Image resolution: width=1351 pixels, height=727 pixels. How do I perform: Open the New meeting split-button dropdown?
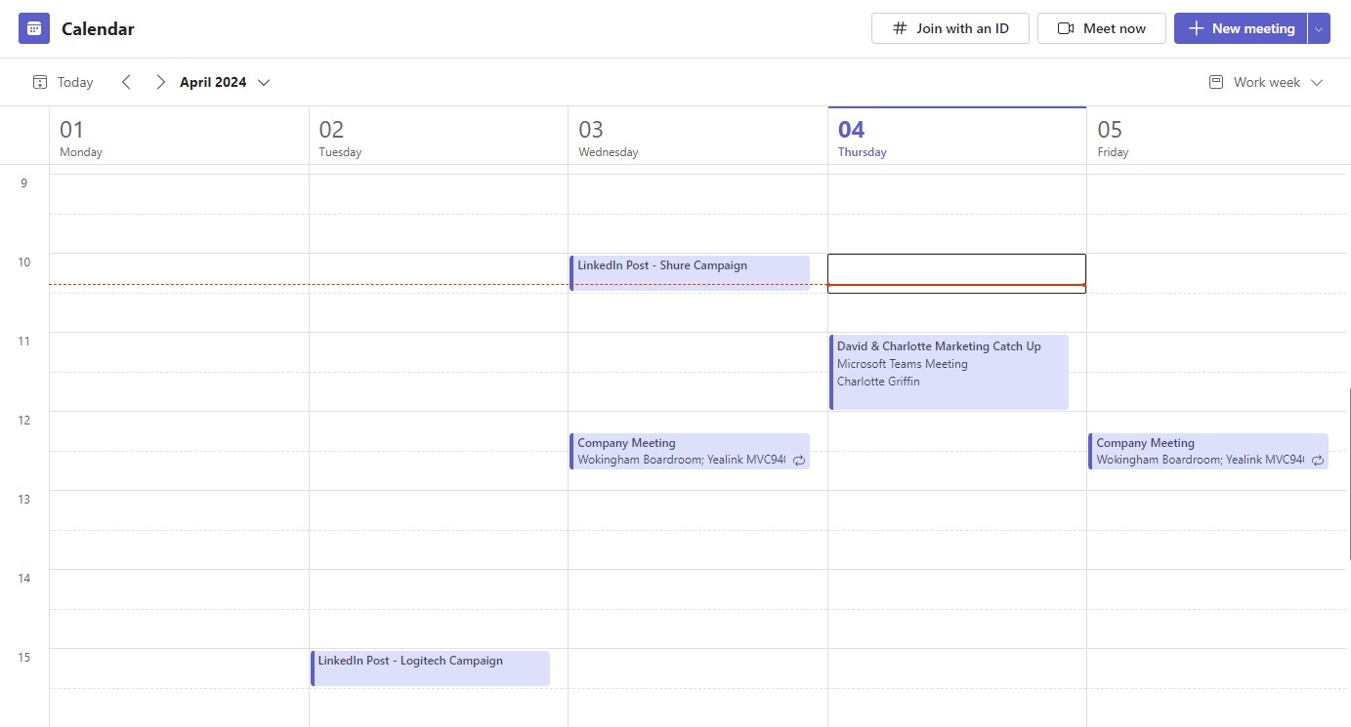1320,28
